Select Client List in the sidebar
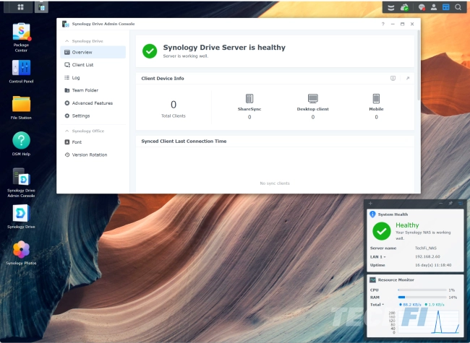Image resolution: width=470 pixels, height=343 pixels. tap(93, 65)
